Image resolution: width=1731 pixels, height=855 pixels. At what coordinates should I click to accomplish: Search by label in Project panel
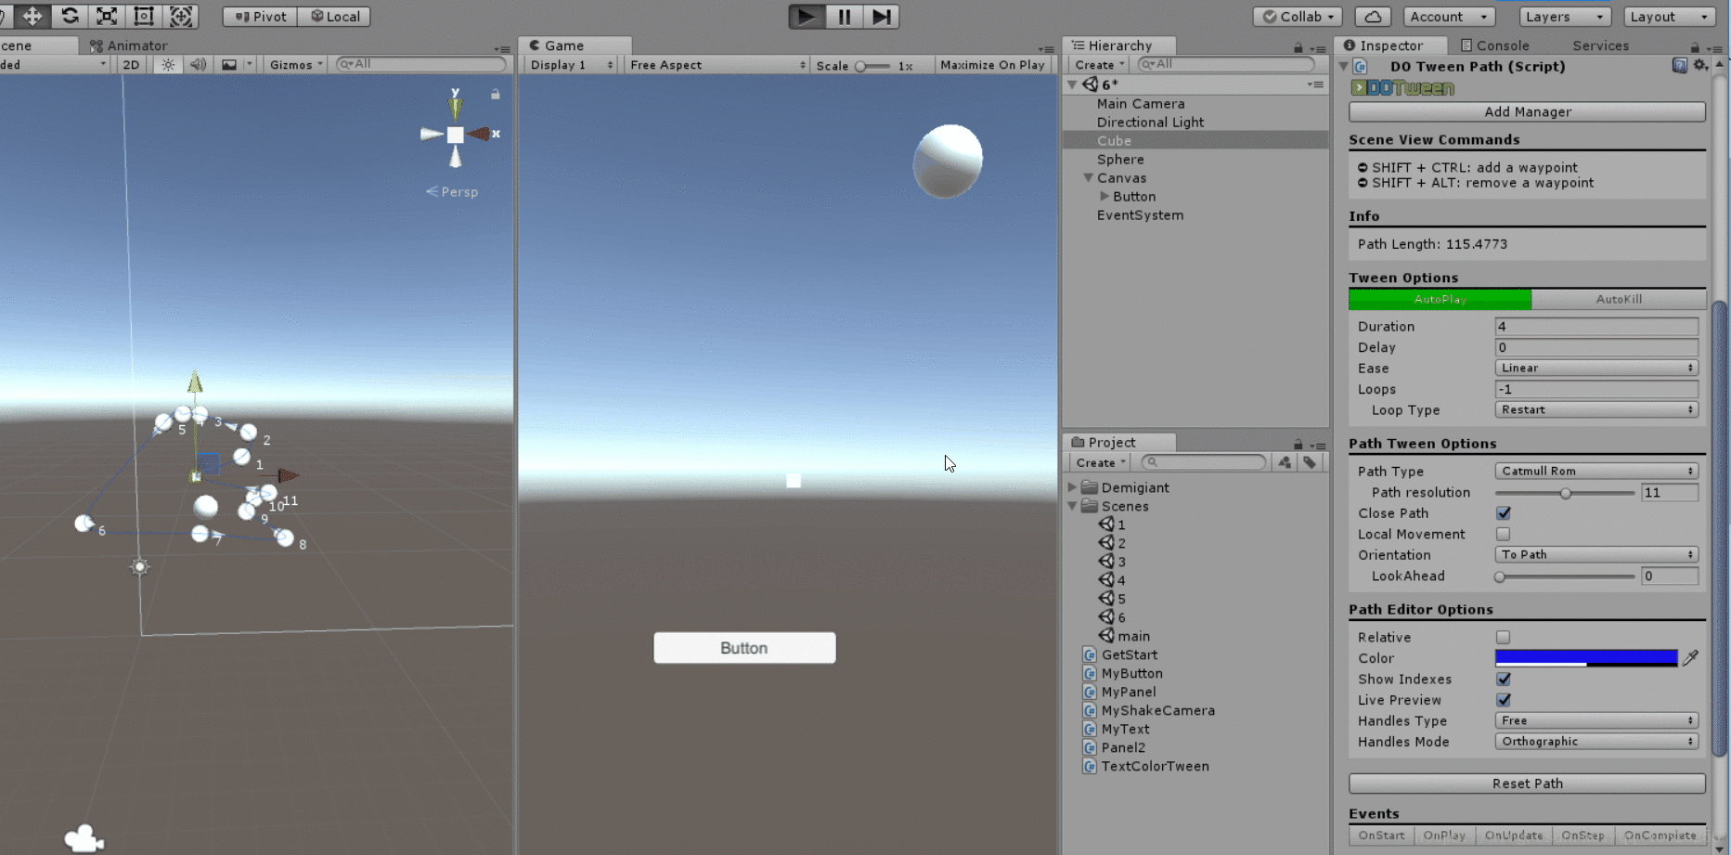pyautogui.click(x=1310, y=462)
